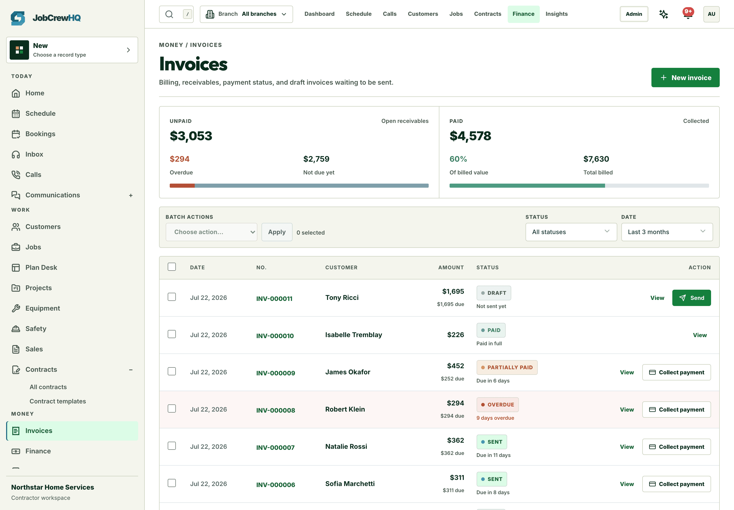Toggle the select-all checkbox in table header
This screenshot has height=510, width=734.
coord(172,267)
